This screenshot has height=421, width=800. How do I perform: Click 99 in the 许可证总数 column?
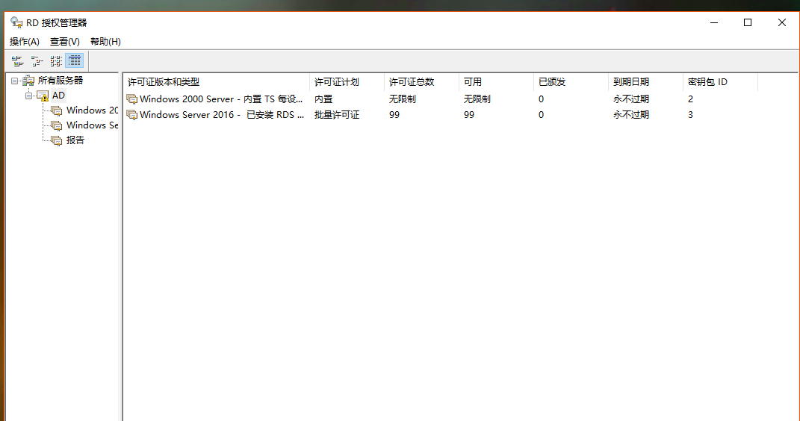point(394,115)
